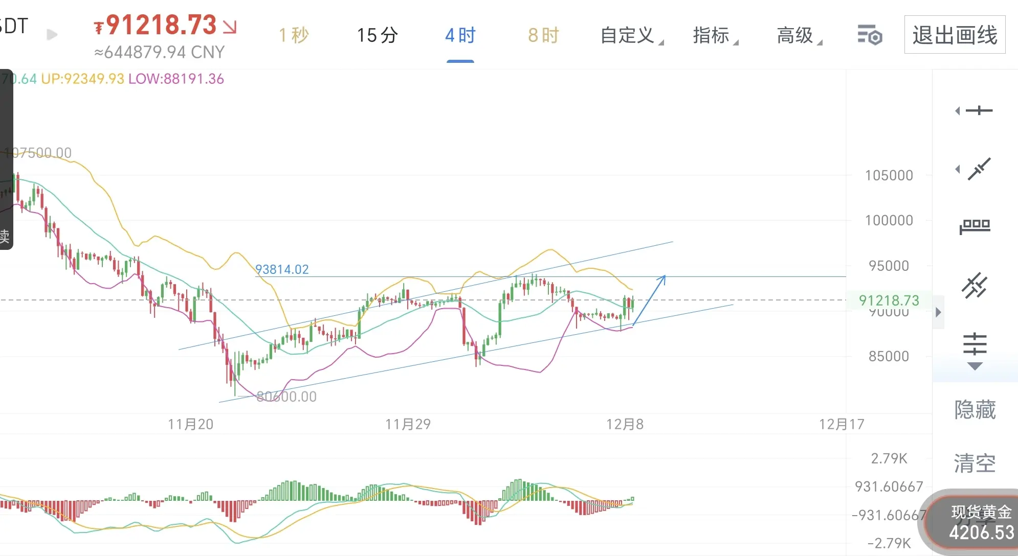Open the 现货黄金 floating price widget
The height and width of the screenshot is (556, 1018).
click(980, 522)
